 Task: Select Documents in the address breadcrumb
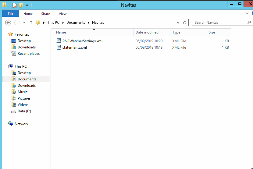76,23
